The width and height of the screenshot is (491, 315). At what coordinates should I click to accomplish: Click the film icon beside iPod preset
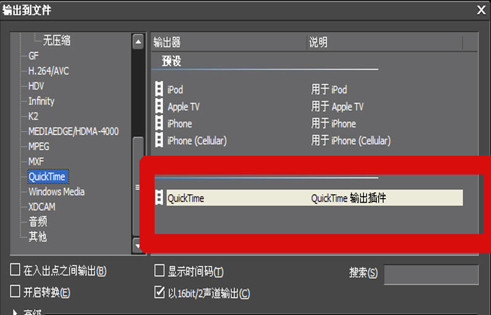click(x=159, y=90)
